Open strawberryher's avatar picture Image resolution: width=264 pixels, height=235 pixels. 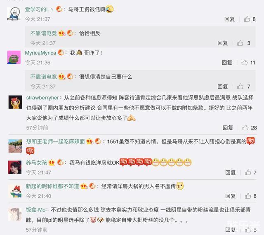pyautogui.click(x=15, y=102)
